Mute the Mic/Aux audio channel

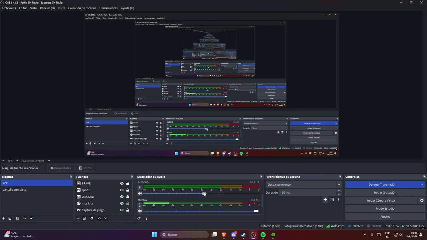140,211
